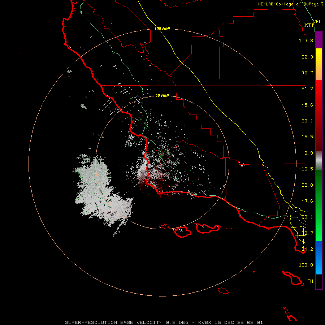Select the -16.5 legend value
This screenshot has height=325, width=325.
pyautogui.click(x=306, y=169)
